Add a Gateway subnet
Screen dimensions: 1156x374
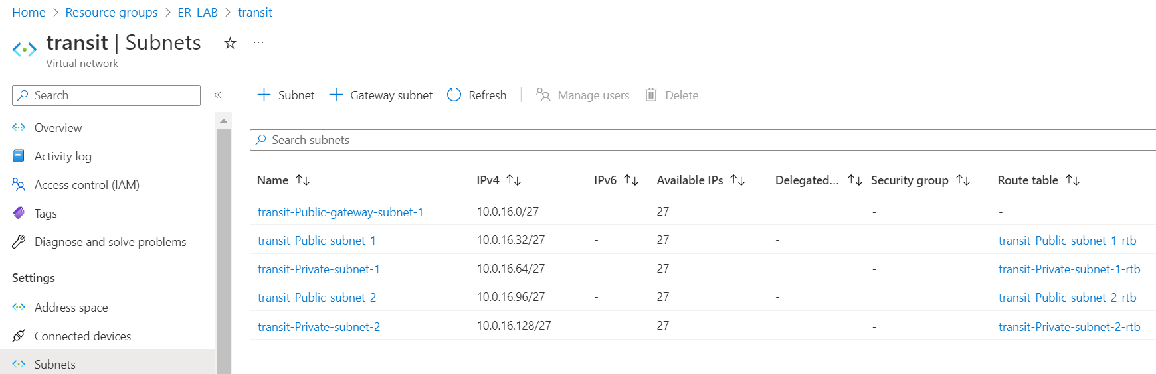click(x=381, y=95)
